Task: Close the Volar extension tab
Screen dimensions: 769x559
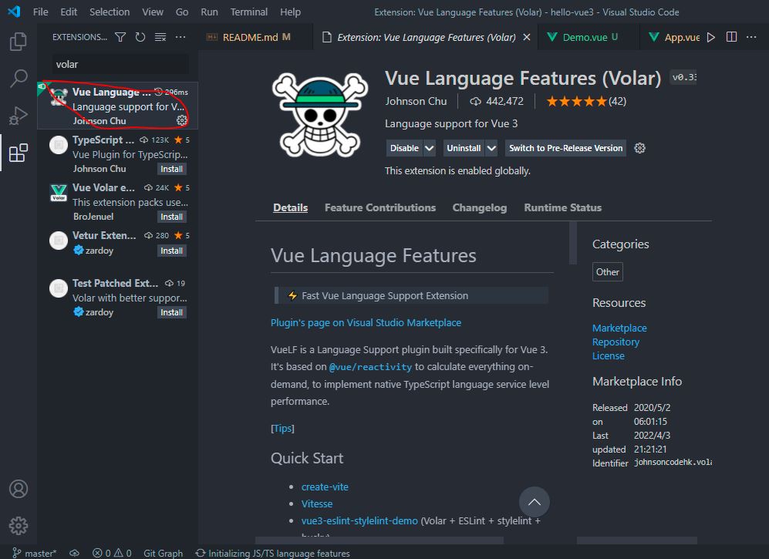Action: pos(527,37)
